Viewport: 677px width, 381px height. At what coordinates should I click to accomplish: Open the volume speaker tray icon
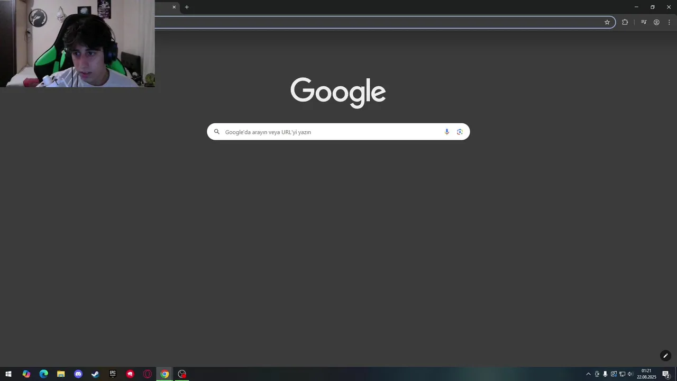click(x=630, y=374)
